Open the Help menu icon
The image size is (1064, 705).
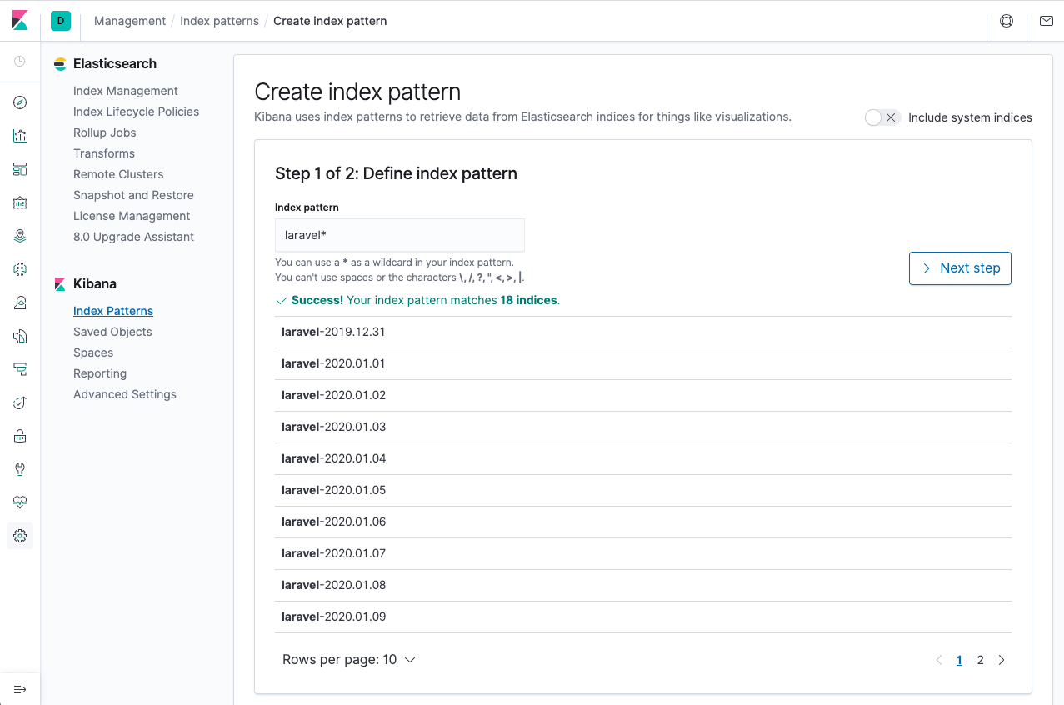click(x=1007, y=21)
